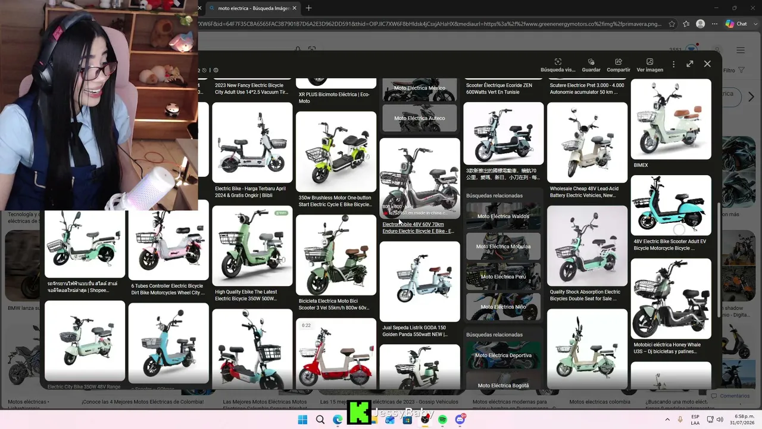The height and width of the screenshot is (429, 762).
Task: Select related search 'Moto Eléctrica México'
Action: click(419, 89)
